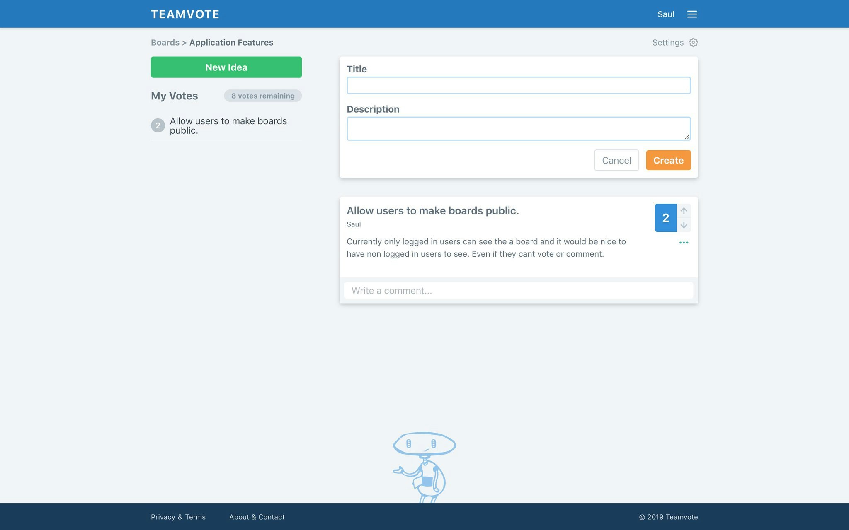
Task: Open About & Contact footer link
Action: click(x=257, y=517)
